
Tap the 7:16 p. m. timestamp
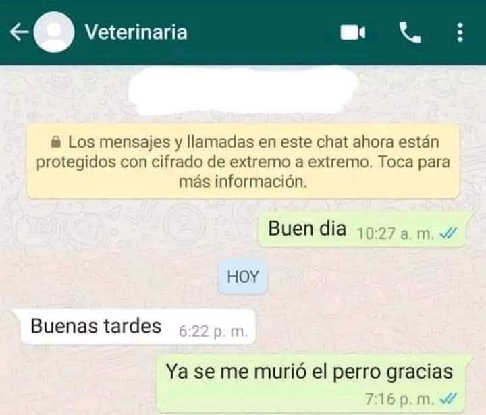(x=400, y=399)
